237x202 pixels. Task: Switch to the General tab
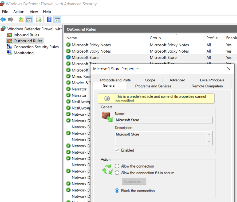109,86
